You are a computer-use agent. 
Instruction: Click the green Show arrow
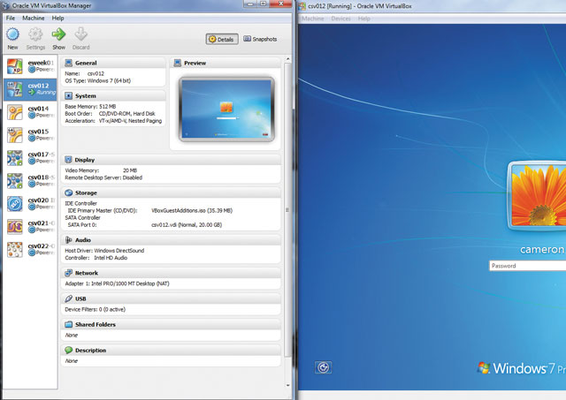pos(58,34)
